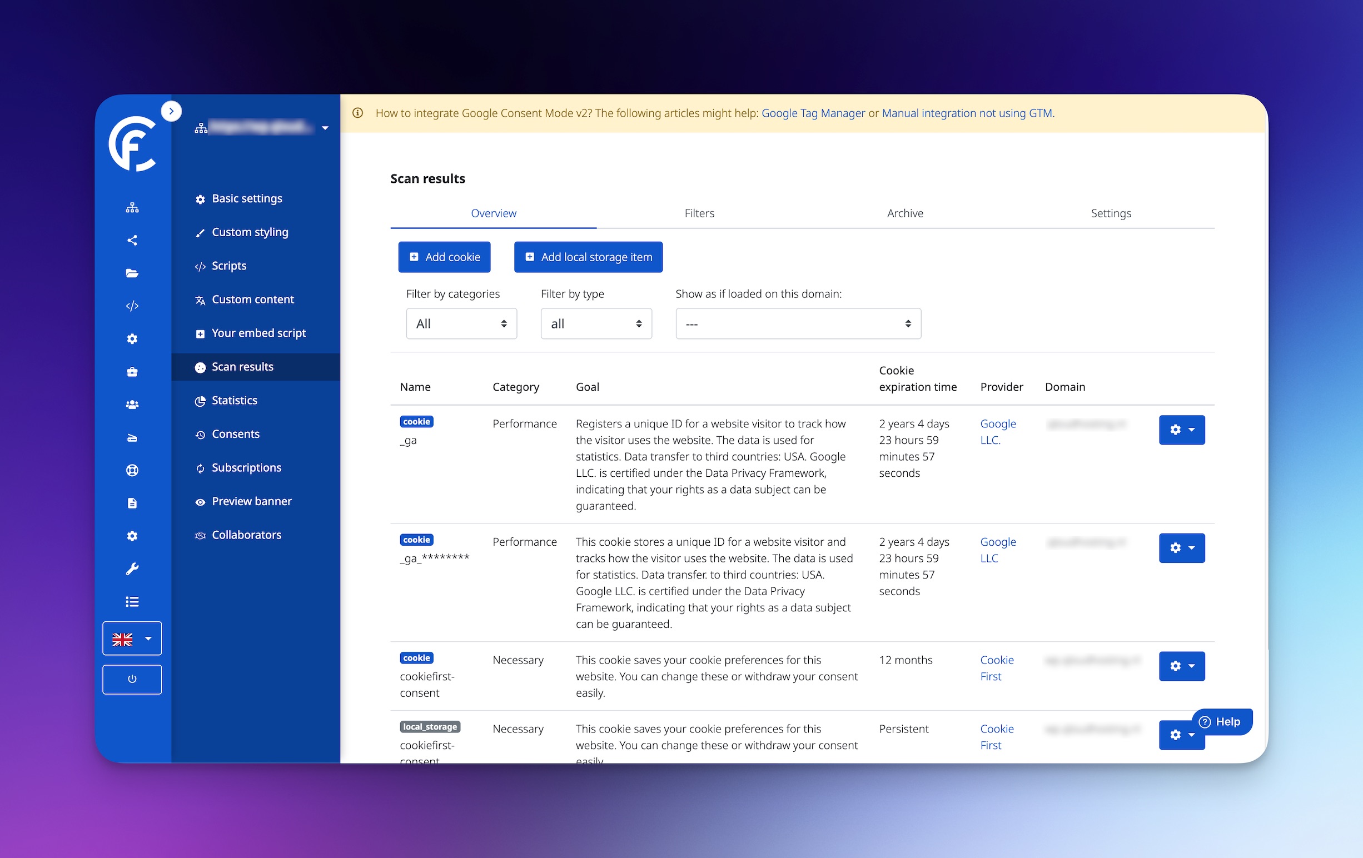The height and width of the screenshot is (858, 1363).
Task: Open the Google Tag Manager article link
Action: click(813, 113)
